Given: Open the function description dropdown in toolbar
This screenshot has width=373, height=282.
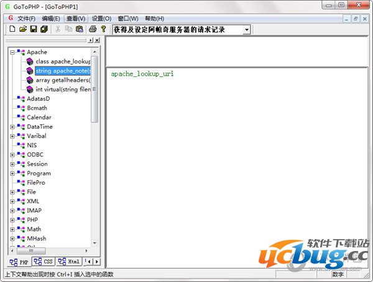Looking at the screenshot, I should [247, 30].
